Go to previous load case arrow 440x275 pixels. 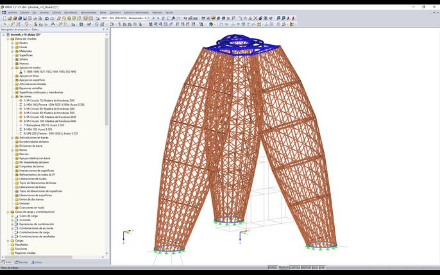[x=153, y=18]
